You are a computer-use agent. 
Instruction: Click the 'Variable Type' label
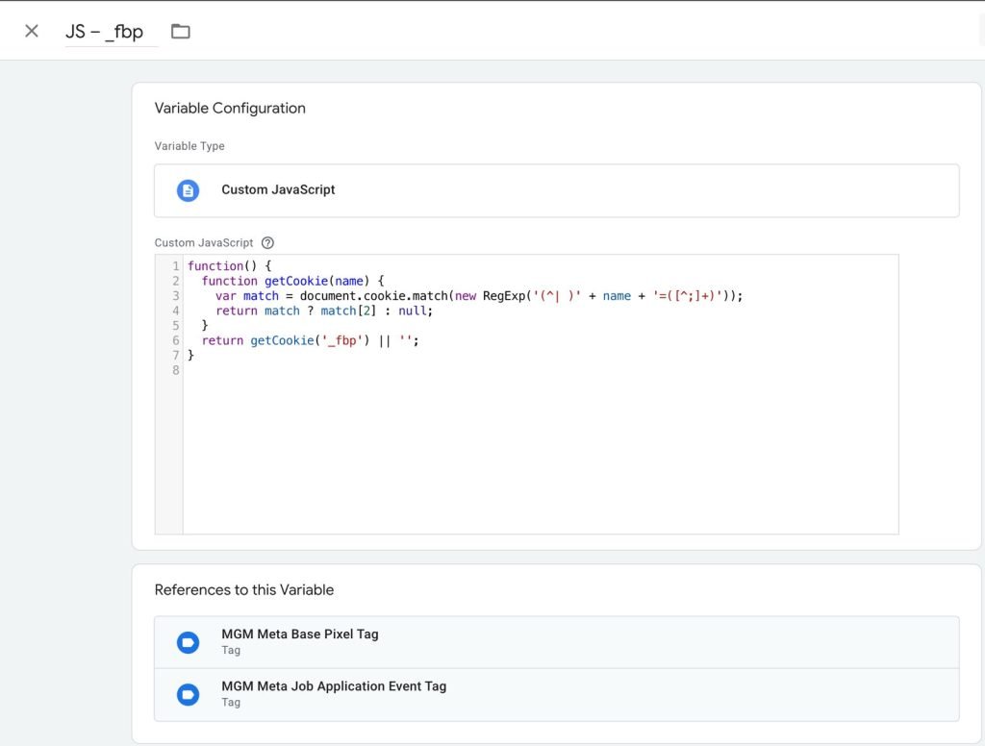click(189, 146)
